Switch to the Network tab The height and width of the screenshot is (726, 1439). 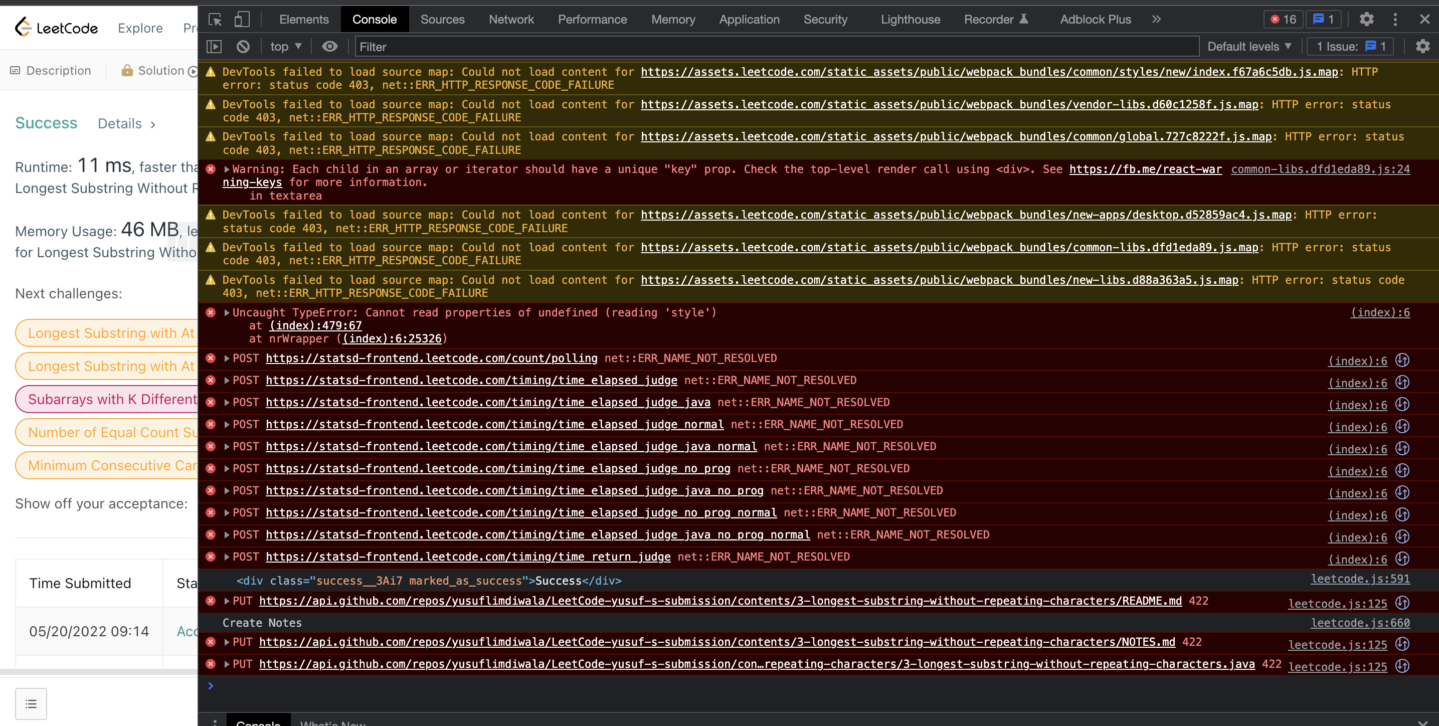510,20
